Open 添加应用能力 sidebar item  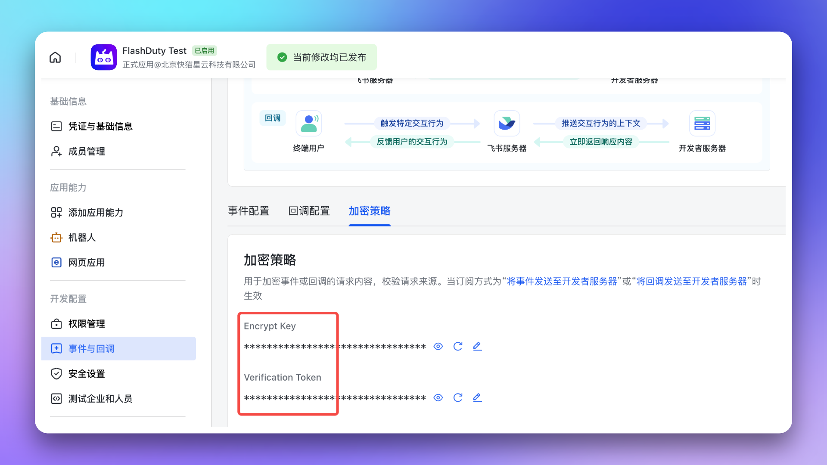point(96,213)
